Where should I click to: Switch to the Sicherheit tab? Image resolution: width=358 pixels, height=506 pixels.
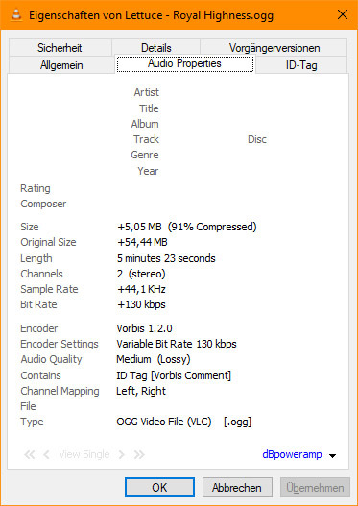click(60, 48)
